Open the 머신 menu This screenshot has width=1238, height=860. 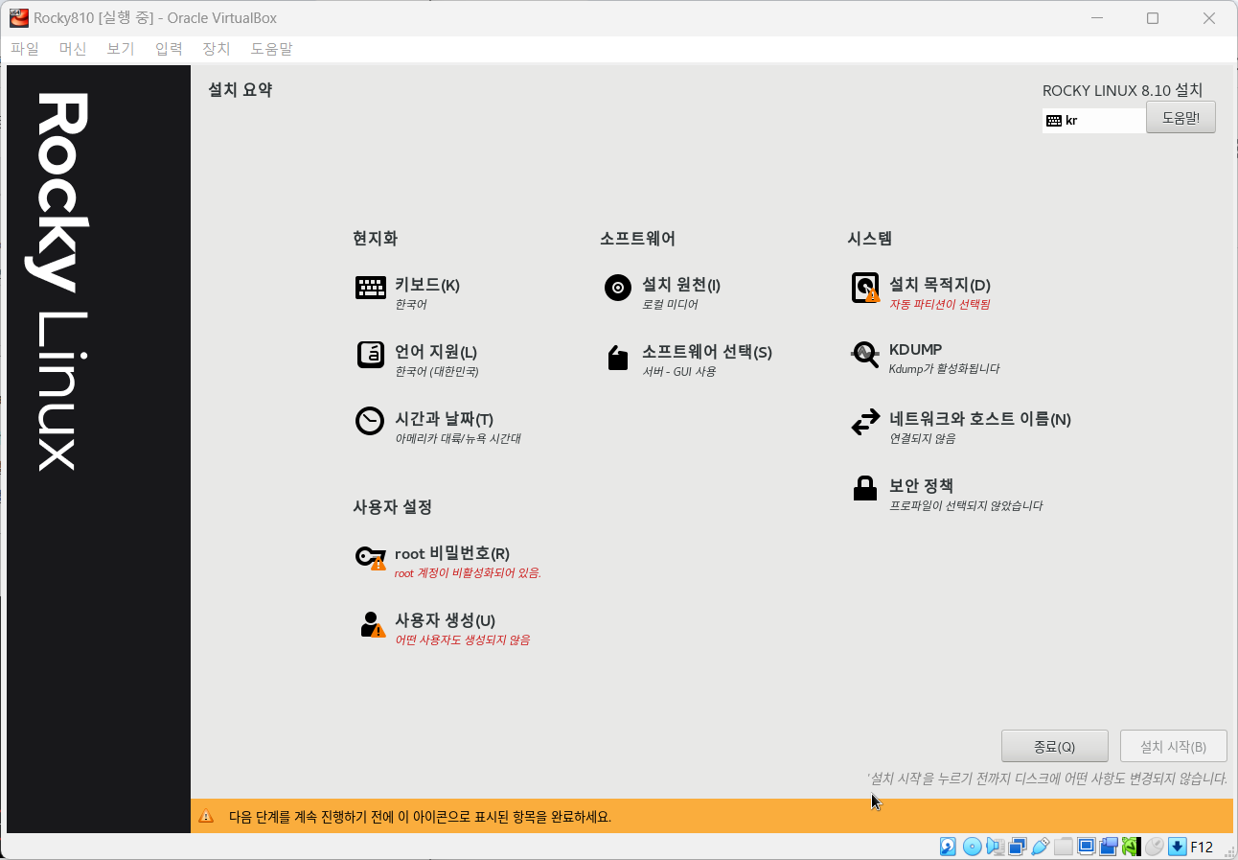(x=73, y=49)
